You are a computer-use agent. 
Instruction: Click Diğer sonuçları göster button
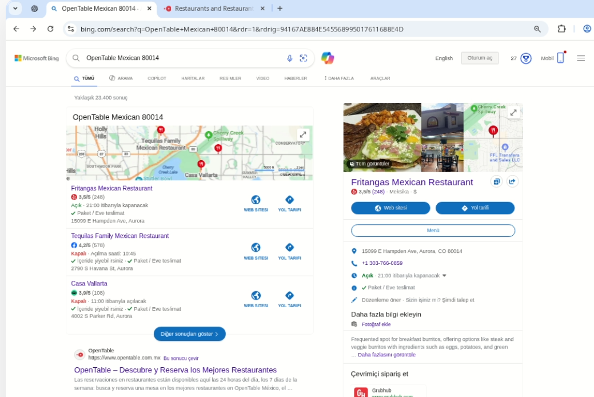click(189, 334)
